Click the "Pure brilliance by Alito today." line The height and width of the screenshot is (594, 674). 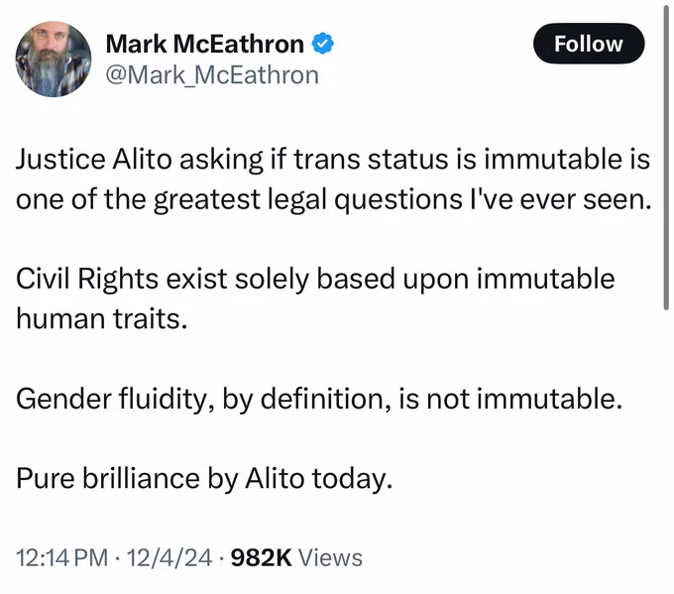coord(204,478)
